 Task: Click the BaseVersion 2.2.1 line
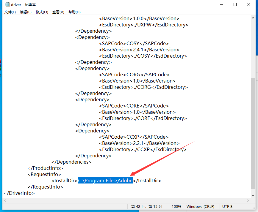coord(139,143)
